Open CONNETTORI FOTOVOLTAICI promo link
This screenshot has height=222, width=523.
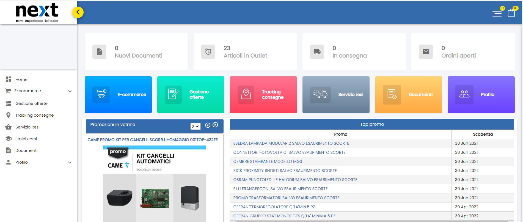[289, 152]
